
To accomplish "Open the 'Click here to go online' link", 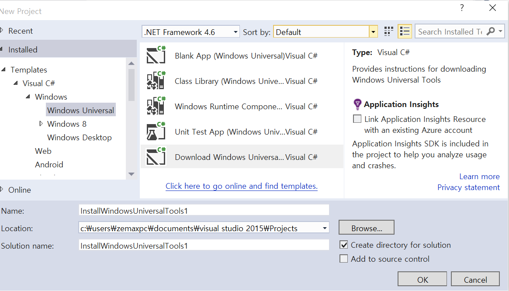I will coord(242,186).
